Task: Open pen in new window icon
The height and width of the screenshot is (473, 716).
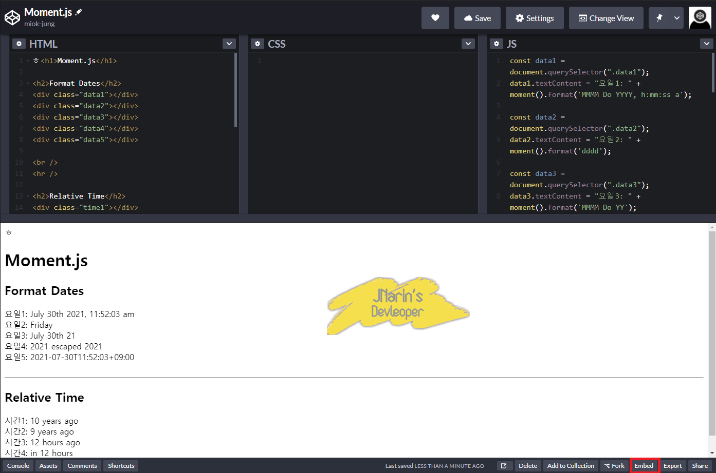Action: pyautogui.click(x=504, y=466)
